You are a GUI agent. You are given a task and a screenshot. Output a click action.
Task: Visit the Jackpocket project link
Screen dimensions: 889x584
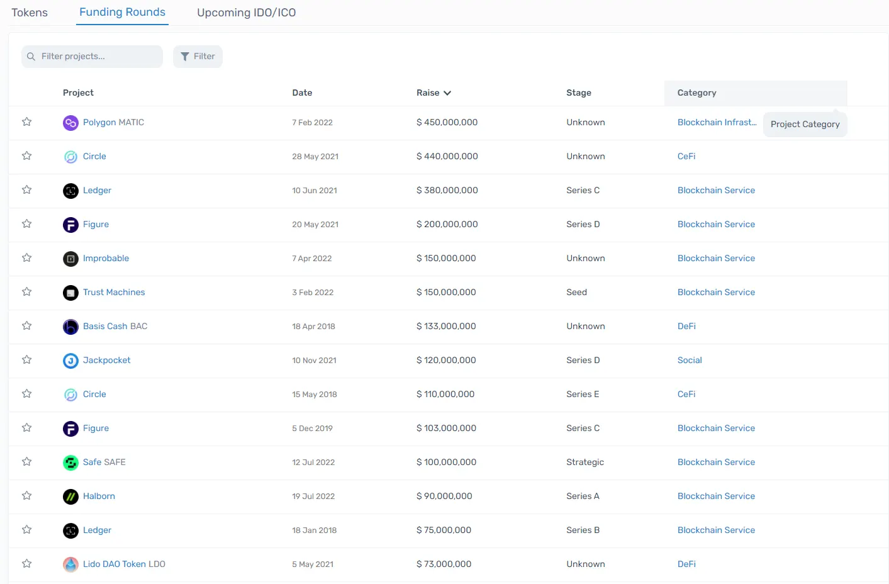(x=107, y=361)
